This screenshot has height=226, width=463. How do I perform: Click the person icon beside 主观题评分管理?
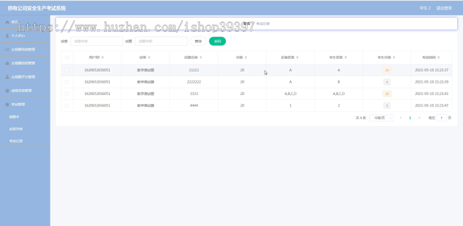7,77
